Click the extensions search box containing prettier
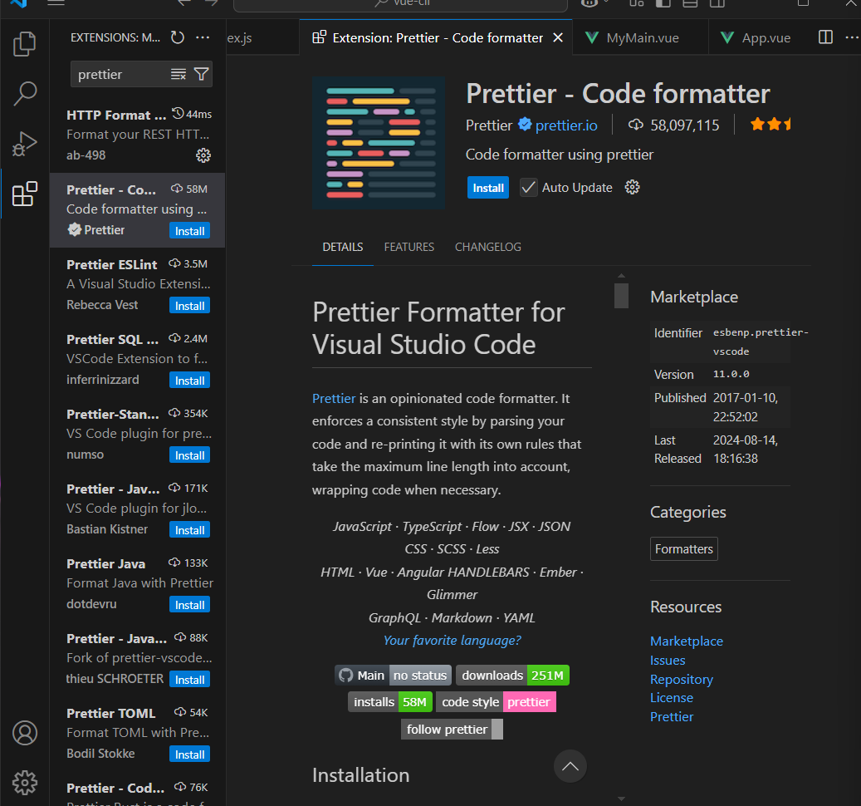This screenshot has height=806, width=861. [120, 75]
